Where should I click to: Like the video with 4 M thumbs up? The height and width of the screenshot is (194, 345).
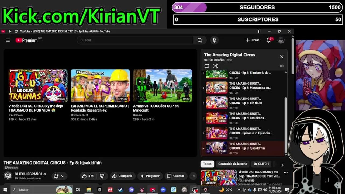tap(88, 176)
